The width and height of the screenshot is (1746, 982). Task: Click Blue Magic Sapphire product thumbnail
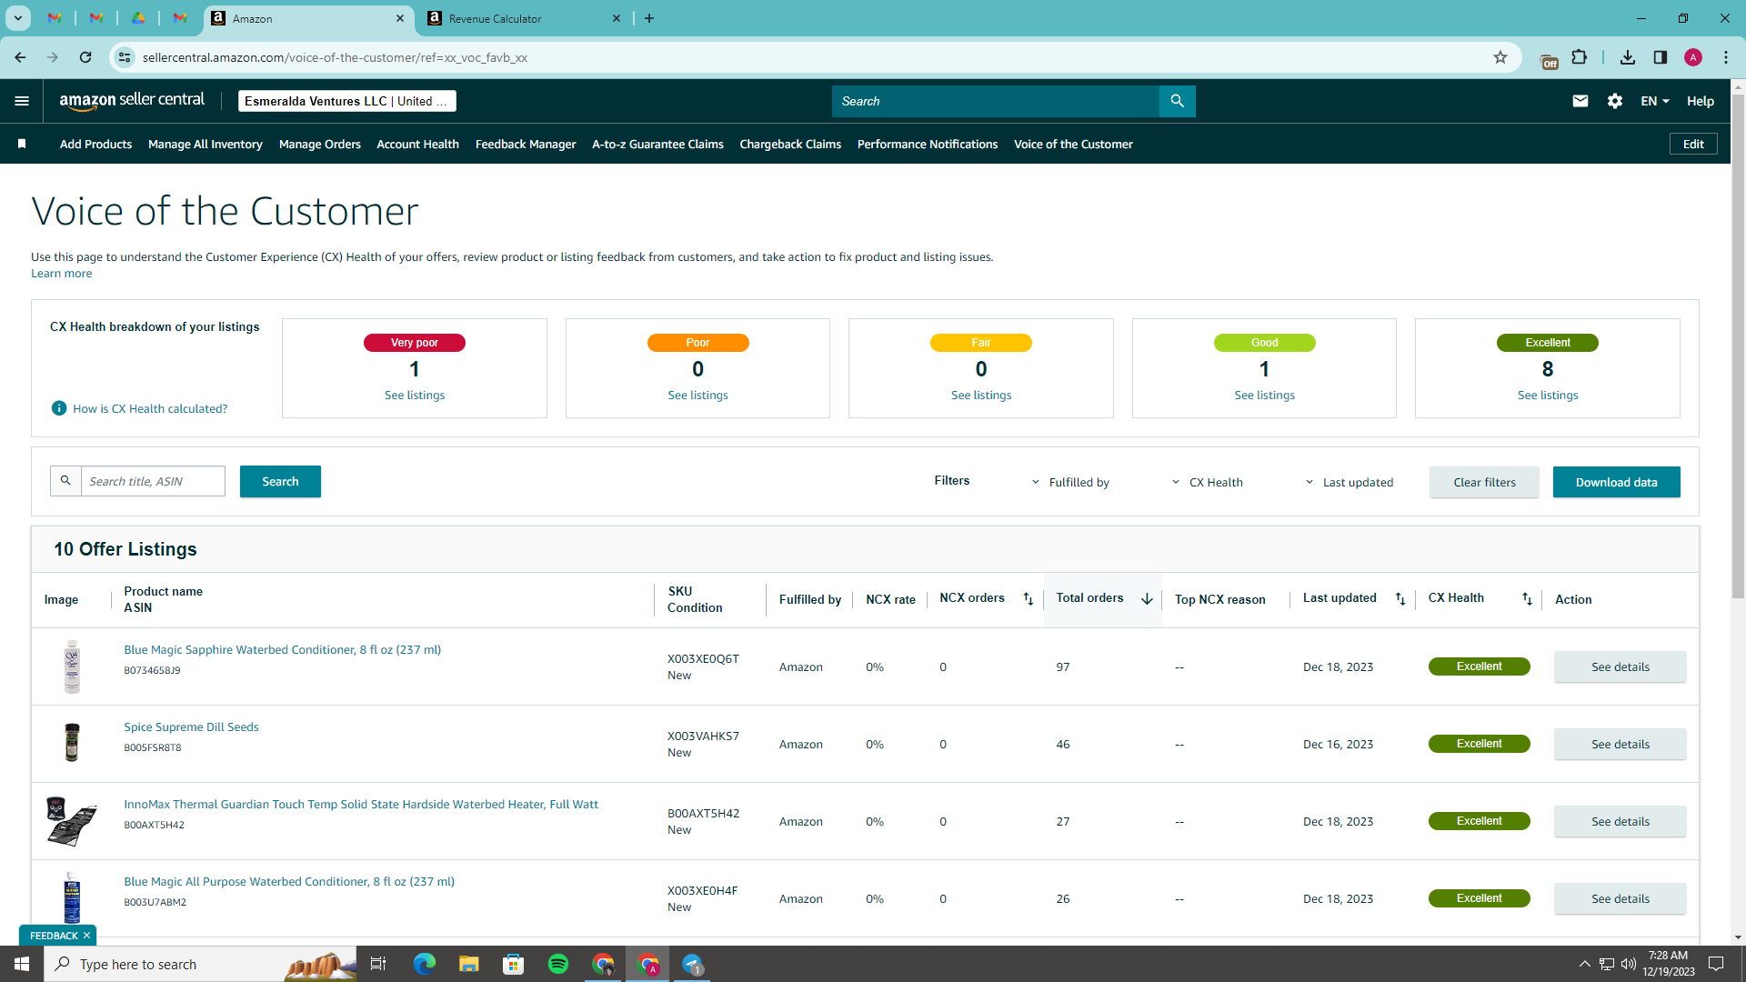click(72, 666)
